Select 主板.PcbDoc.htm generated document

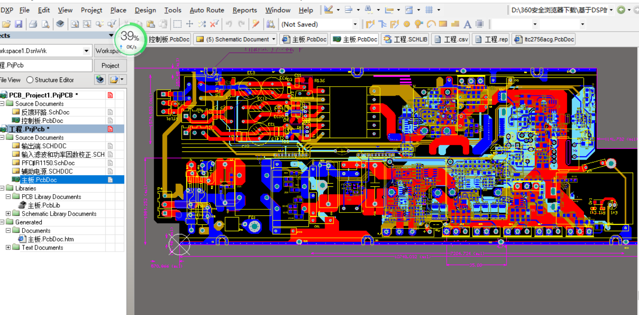(51, 239)
